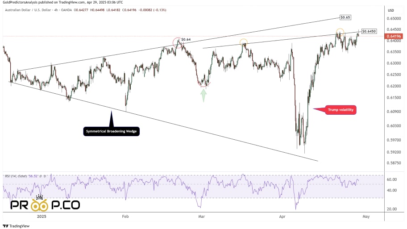Click the green up arrow marker

203,95
